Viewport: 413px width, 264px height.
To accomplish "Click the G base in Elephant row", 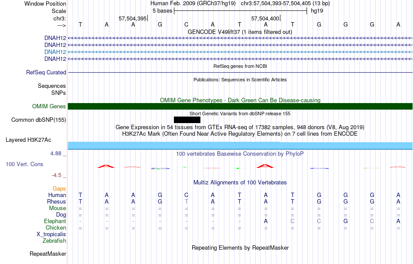I will click(346, 221).
